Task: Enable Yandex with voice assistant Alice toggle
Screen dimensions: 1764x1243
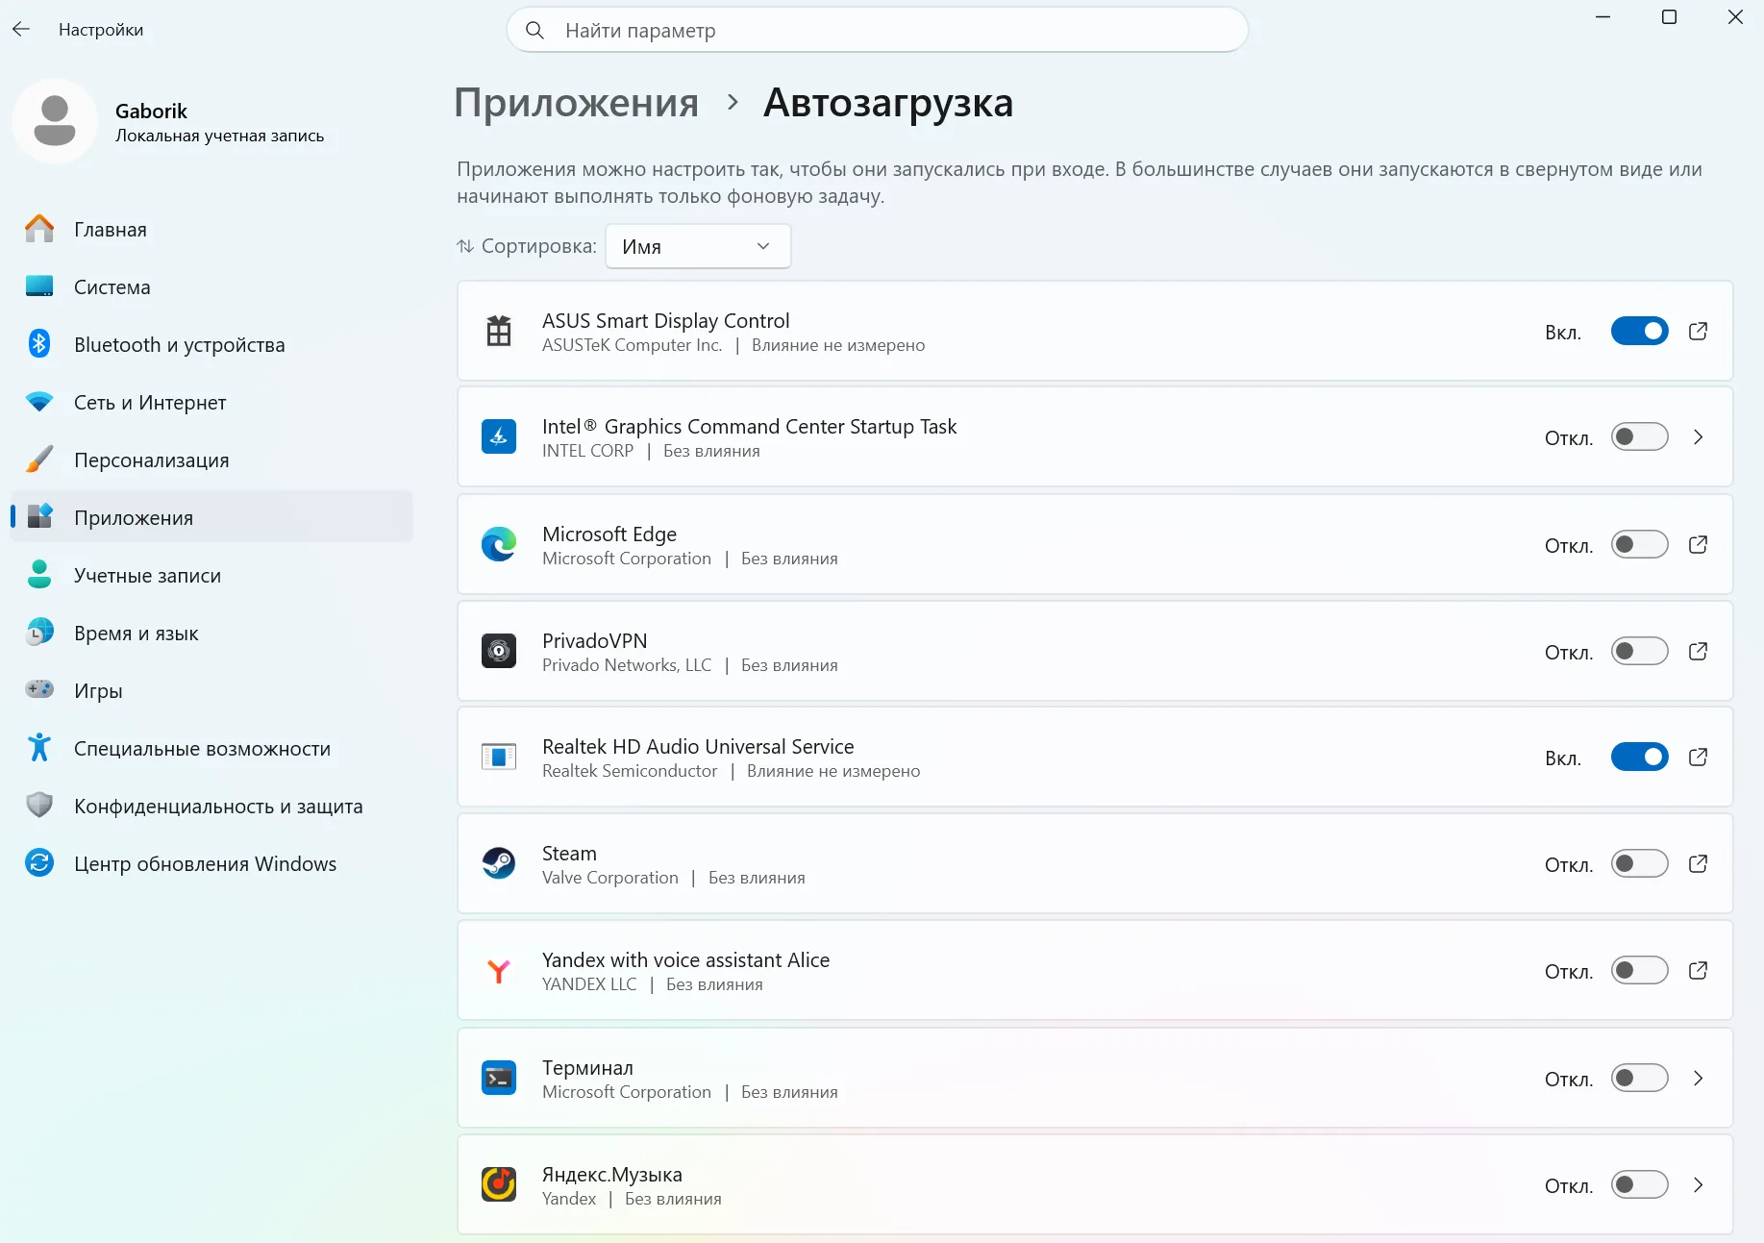Action: point(1640,971)
